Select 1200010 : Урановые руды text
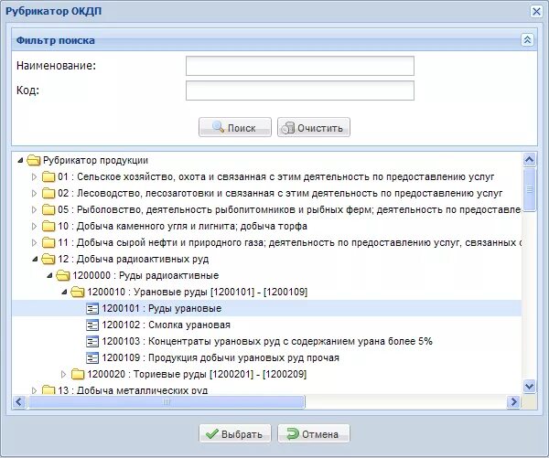549x458 pixels. pyautogui.click(x=198, y=293)
